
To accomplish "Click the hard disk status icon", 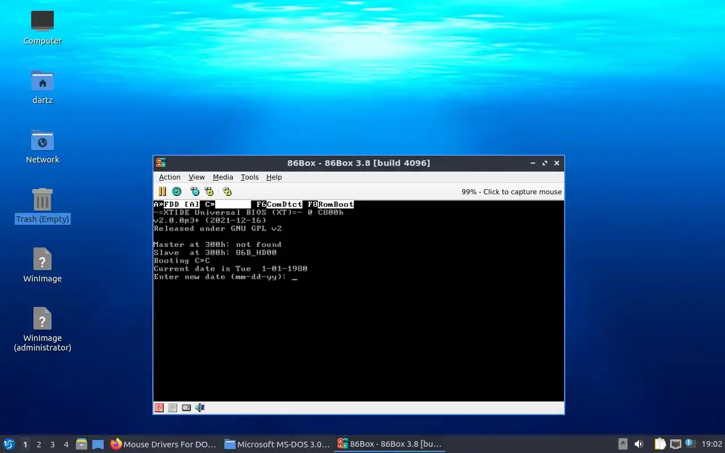I will (186, 408).
